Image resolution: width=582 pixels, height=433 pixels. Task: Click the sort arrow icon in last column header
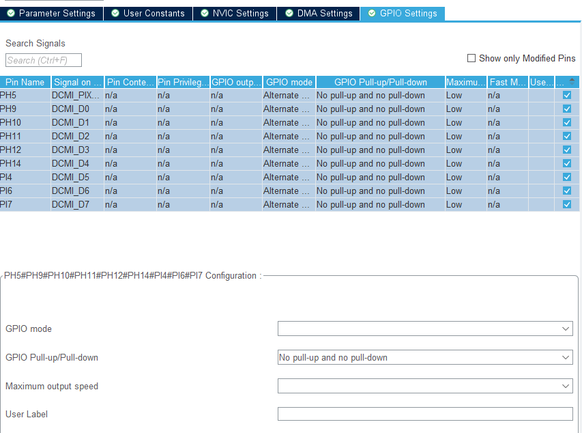(572, 82)
